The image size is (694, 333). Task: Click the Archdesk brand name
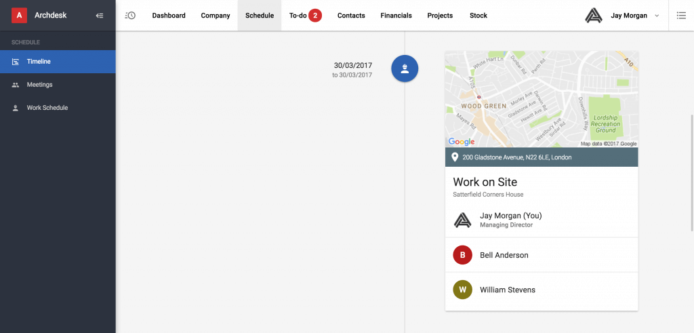click(x=50, y=16)
